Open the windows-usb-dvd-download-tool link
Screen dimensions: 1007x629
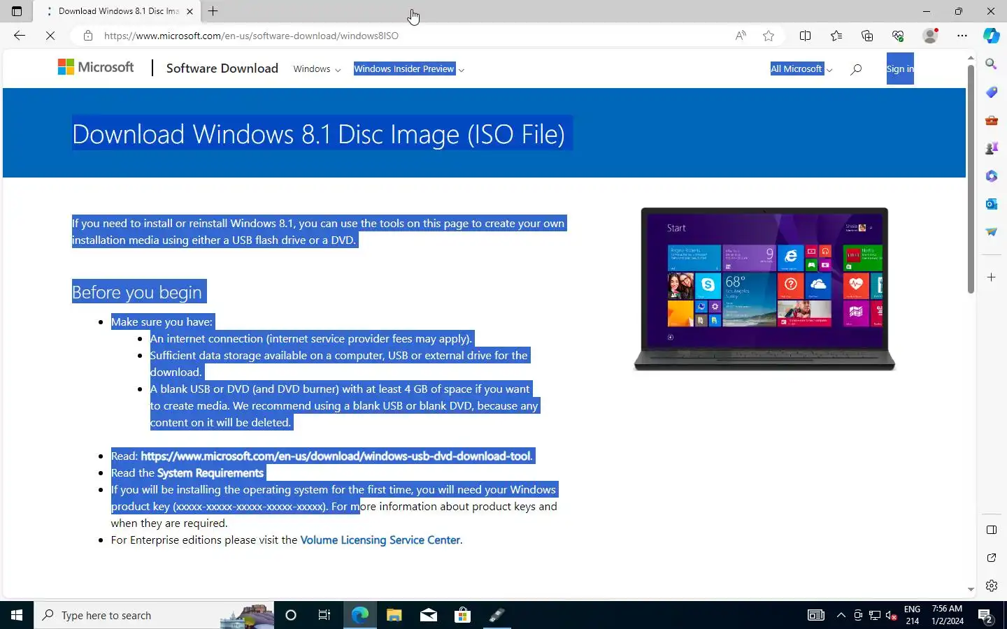click(x=336, y=456)
